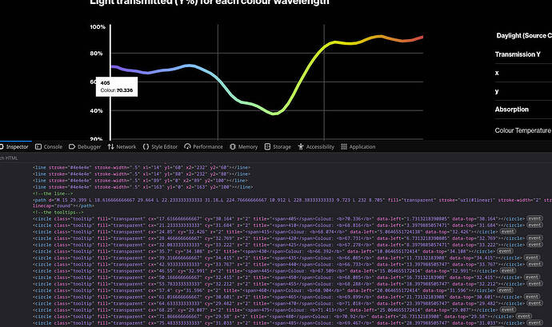Image resolution: width=552 pixels, height=327 pixels.
Task: Open the Performance tab
Action: pos(203,147)
